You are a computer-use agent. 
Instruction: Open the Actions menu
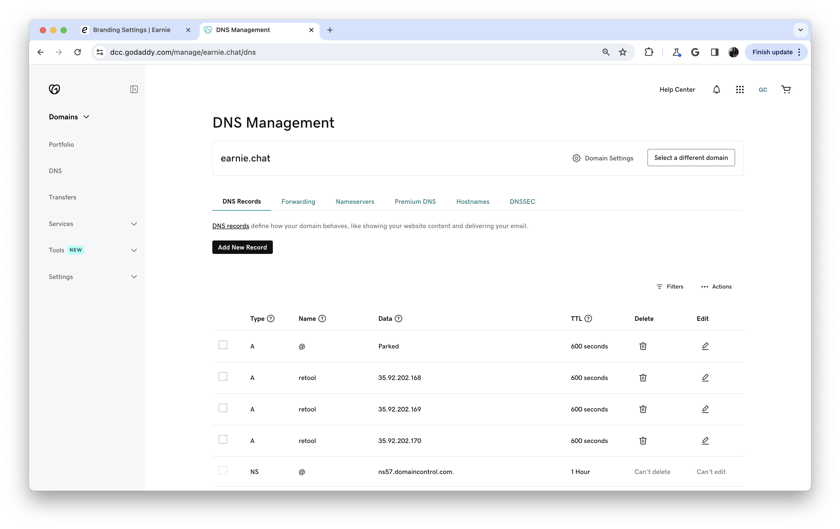point(716,286)
